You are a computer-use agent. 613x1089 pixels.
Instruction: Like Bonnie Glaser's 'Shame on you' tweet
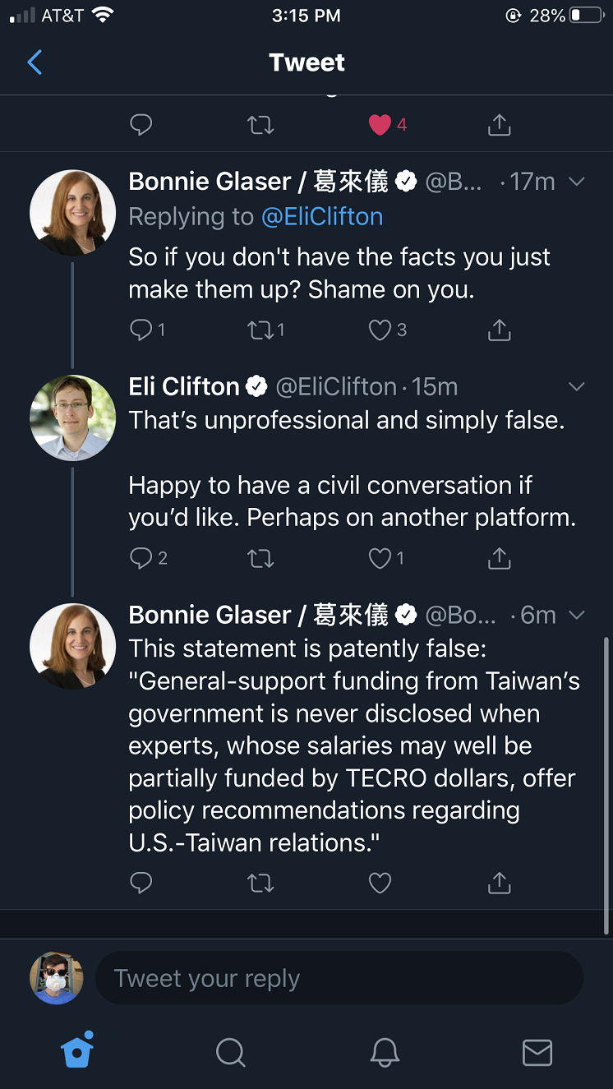[x=380, y=330]
